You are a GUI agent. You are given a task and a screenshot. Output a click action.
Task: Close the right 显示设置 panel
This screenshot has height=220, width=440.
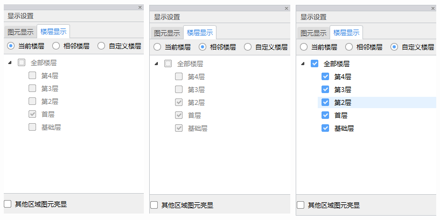coord(433,9)
